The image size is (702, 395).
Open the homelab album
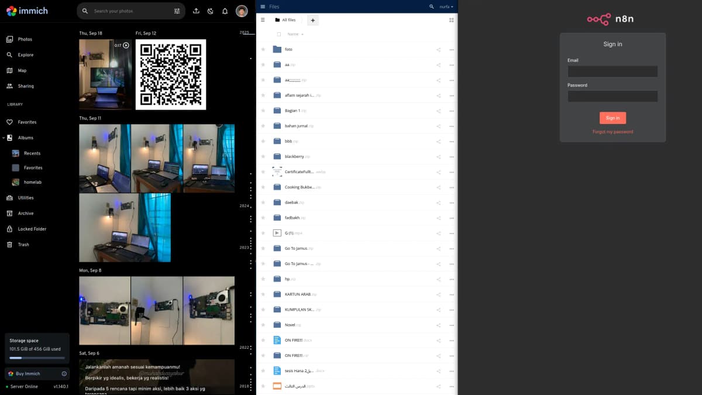click(33, 182)
